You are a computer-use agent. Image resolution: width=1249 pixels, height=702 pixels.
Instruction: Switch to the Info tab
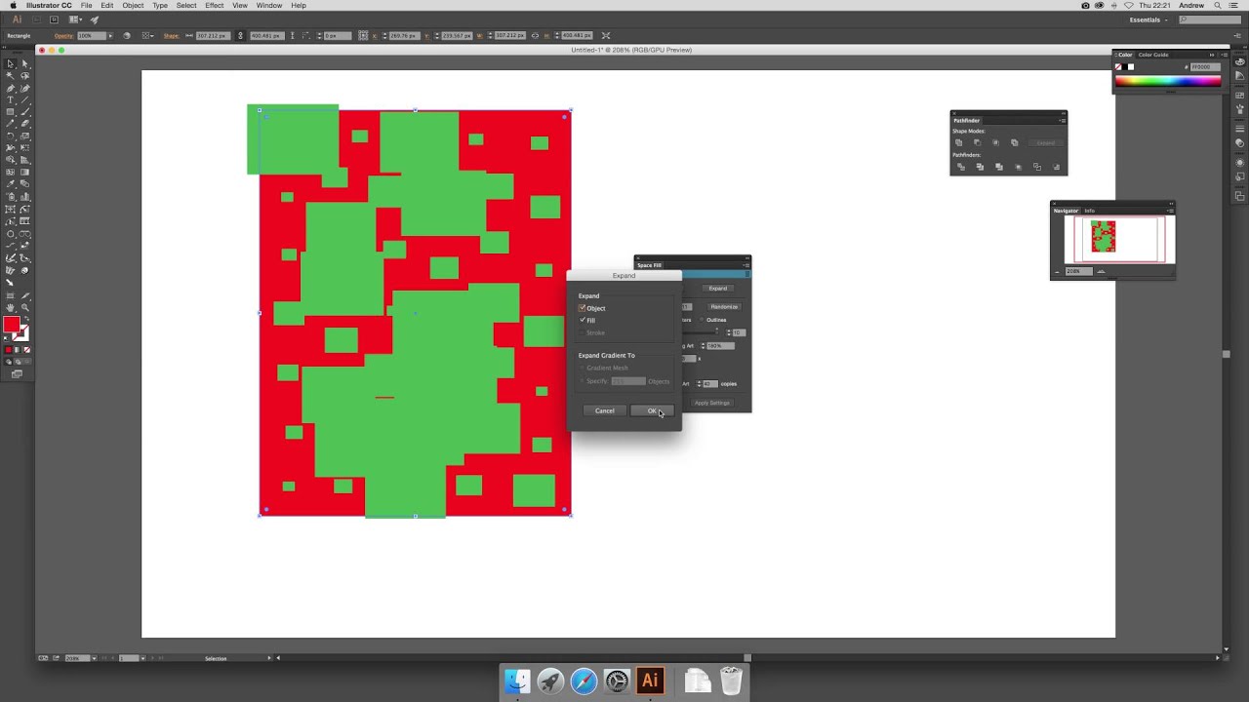1090,211
